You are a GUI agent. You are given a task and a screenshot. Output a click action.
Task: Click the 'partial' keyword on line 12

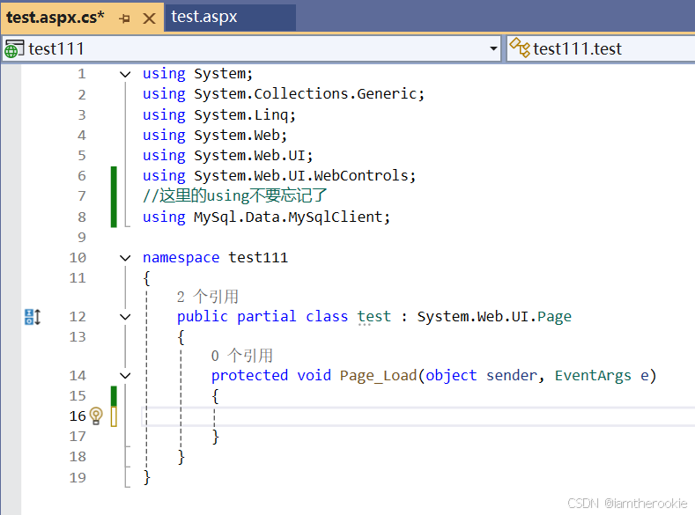(266, 317)
